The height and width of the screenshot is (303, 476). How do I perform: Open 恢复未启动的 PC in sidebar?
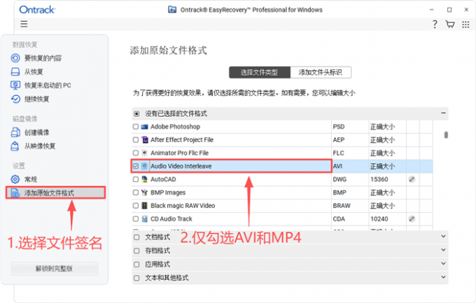click(x=48, y=85)
